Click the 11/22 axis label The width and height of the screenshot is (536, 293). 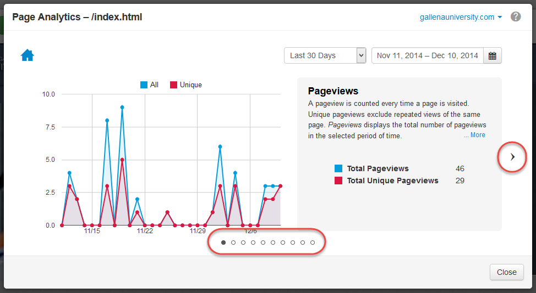click(x=145, y=231)
